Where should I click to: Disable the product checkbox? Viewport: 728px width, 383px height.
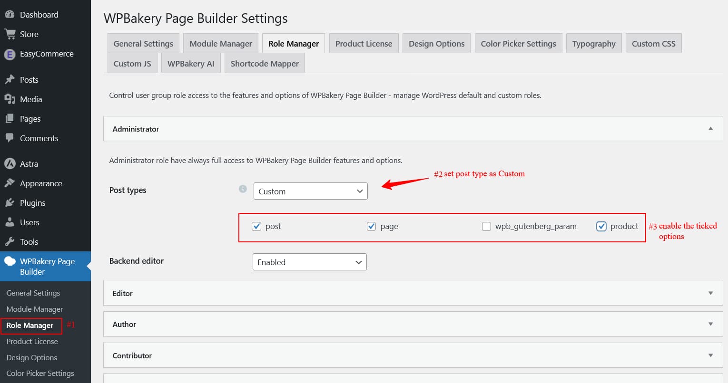point(601,226)
